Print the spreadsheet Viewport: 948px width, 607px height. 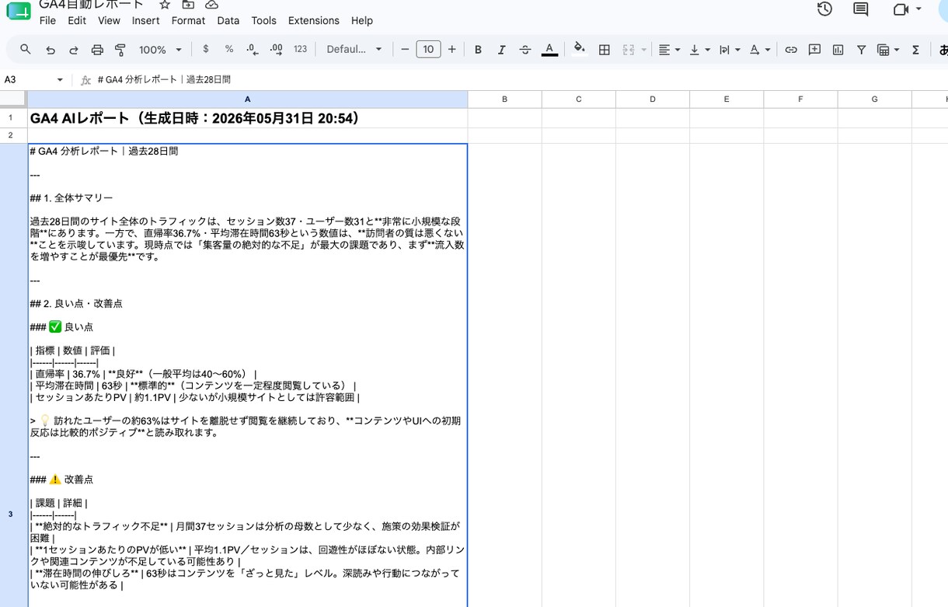pos(97,50)
